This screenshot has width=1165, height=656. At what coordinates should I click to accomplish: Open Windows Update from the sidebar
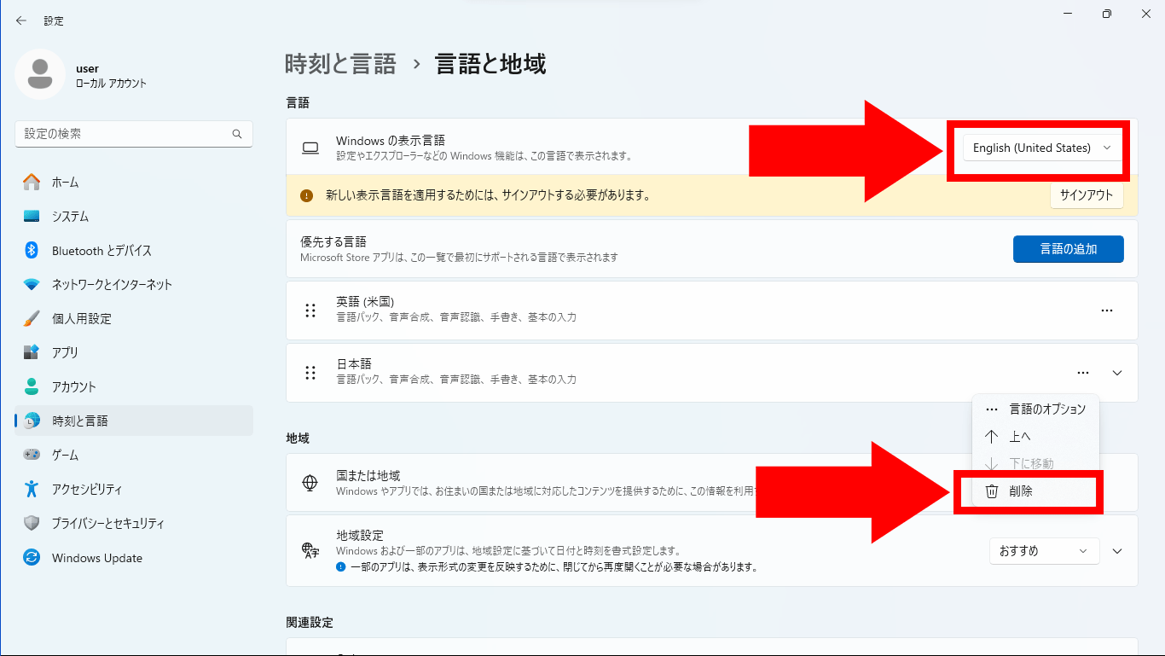(x=85, y=557)
